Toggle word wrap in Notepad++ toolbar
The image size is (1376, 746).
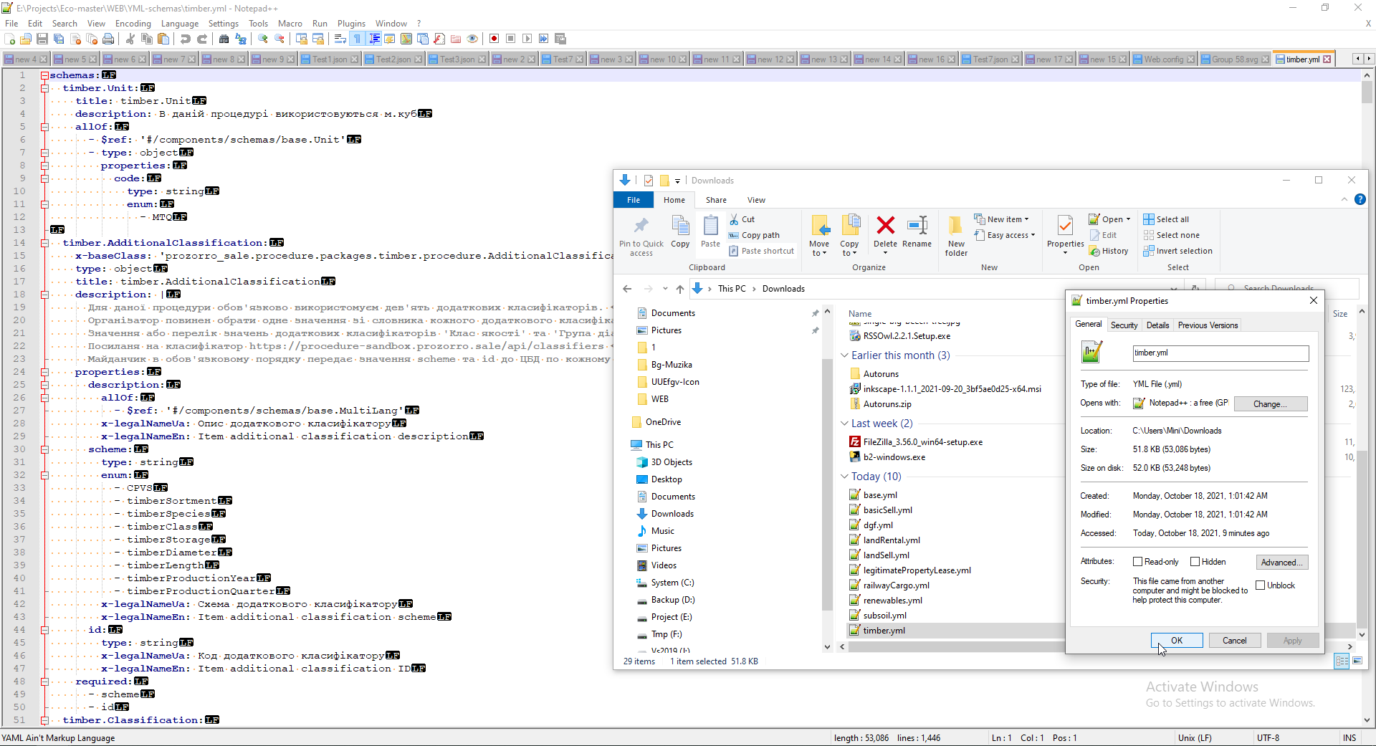(340, 39)
